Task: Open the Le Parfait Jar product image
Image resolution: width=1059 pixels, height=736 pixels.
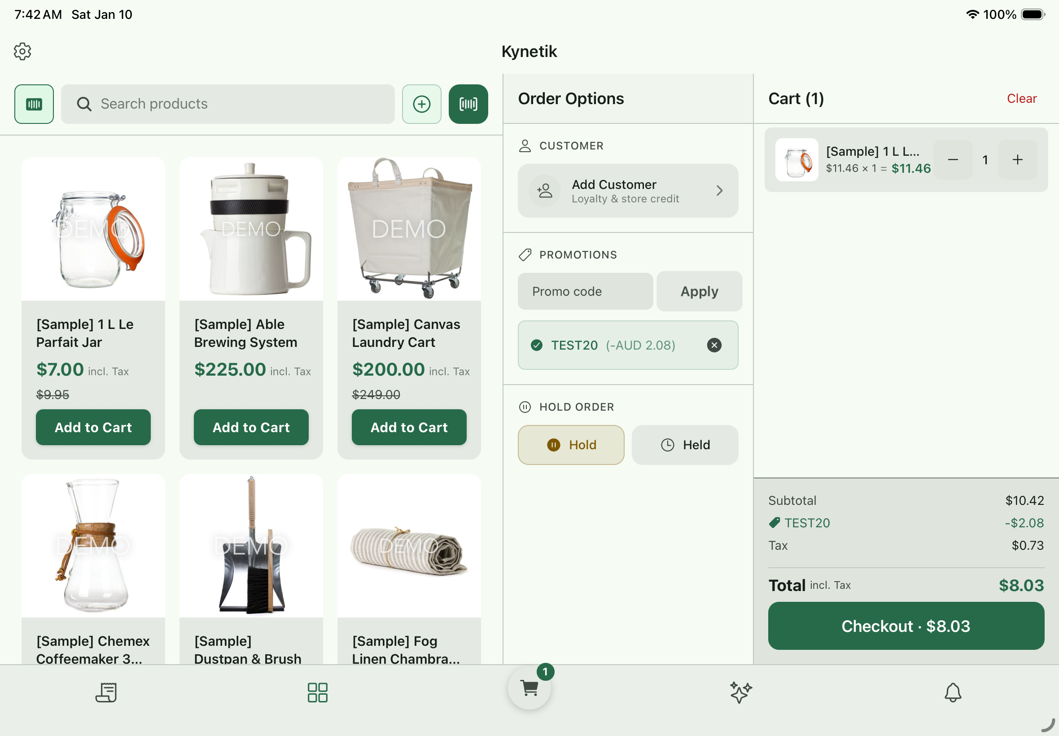Action: point(93,229)
